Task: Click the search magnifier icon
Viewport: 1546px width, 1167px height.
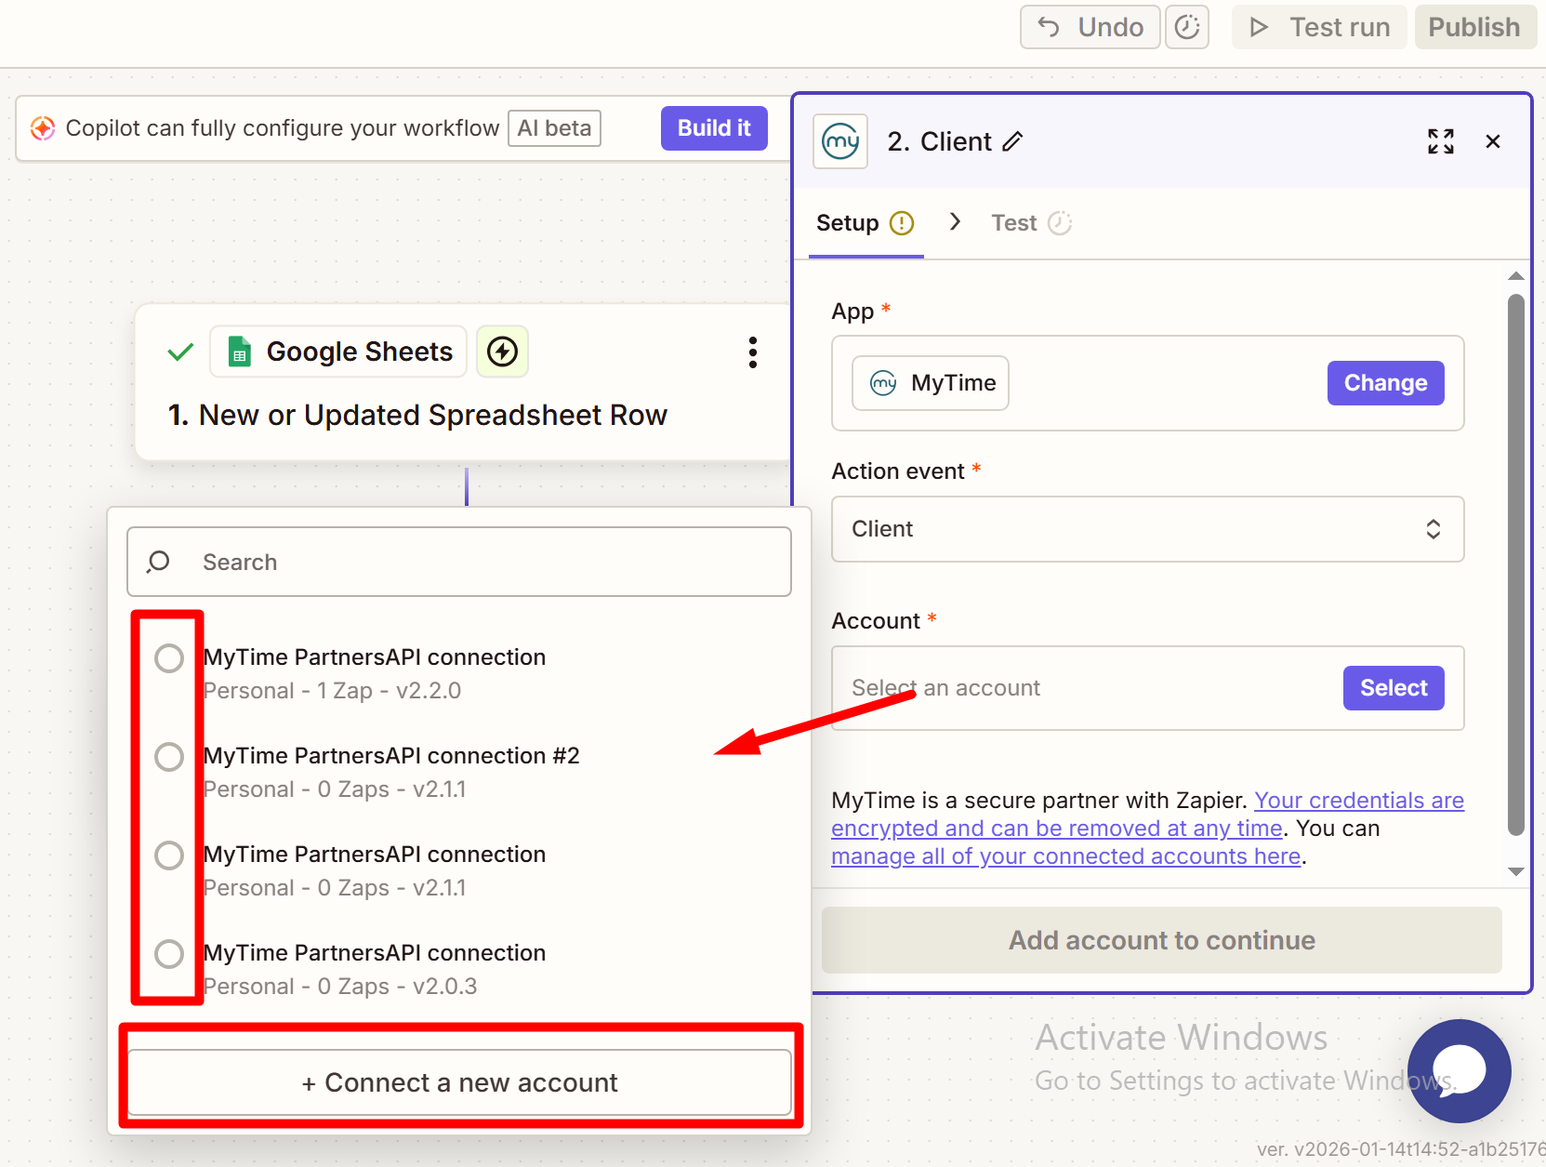Action: [x=159, y=562]
